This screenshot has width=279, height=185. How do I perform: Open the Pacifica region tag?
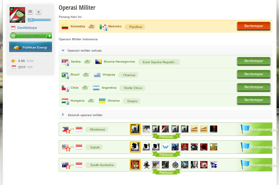pyautogui.click(x=135, y=27)
